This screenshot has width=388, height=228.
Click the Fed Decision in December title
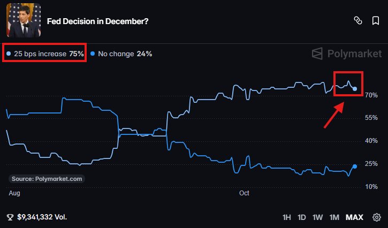coord(98,21)
